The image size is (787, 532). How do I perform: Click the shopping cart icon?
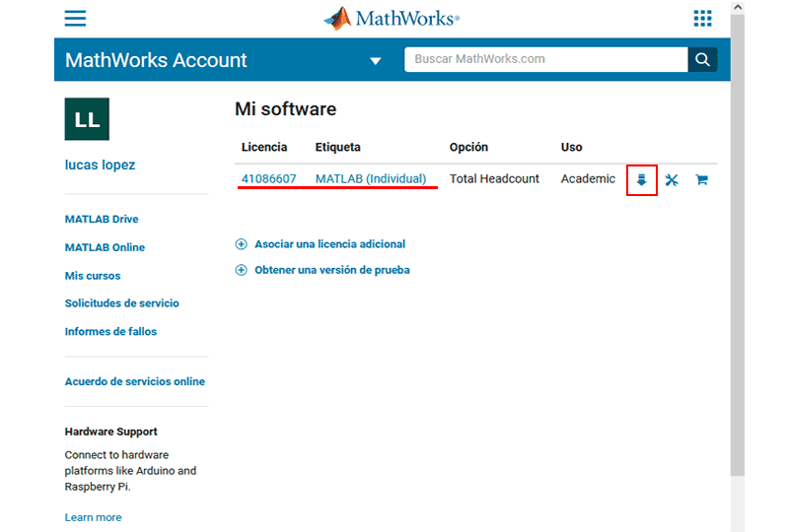click(701, 180)
